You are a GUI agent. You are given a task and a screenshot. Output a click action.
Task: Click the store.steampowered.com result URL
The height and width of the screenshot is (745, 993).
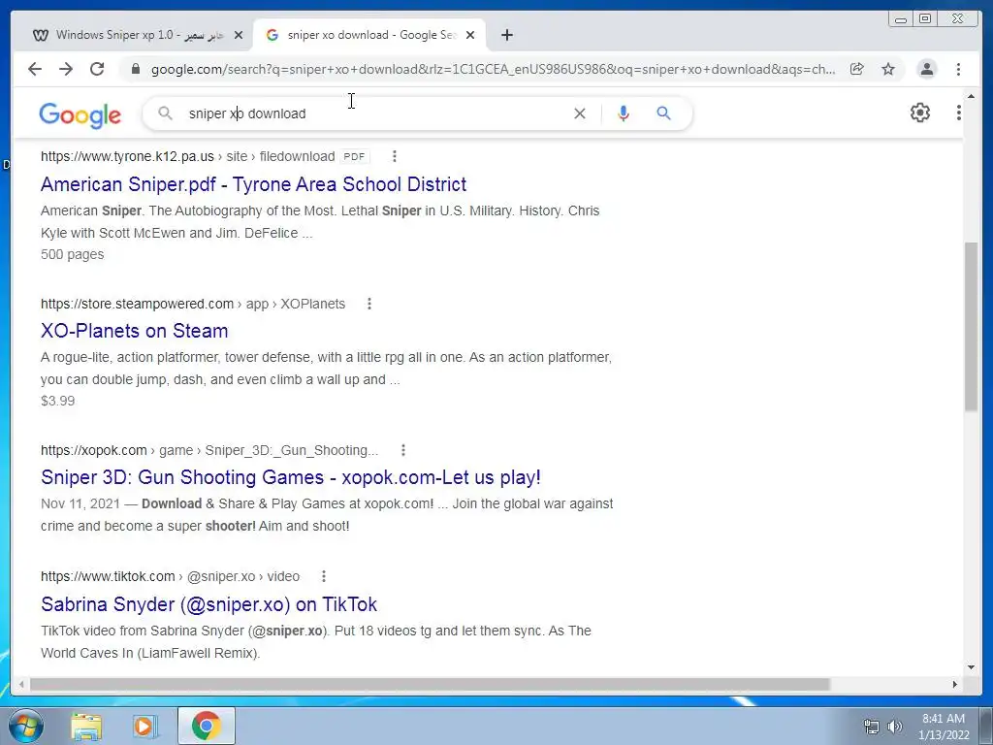coord(193,304)
